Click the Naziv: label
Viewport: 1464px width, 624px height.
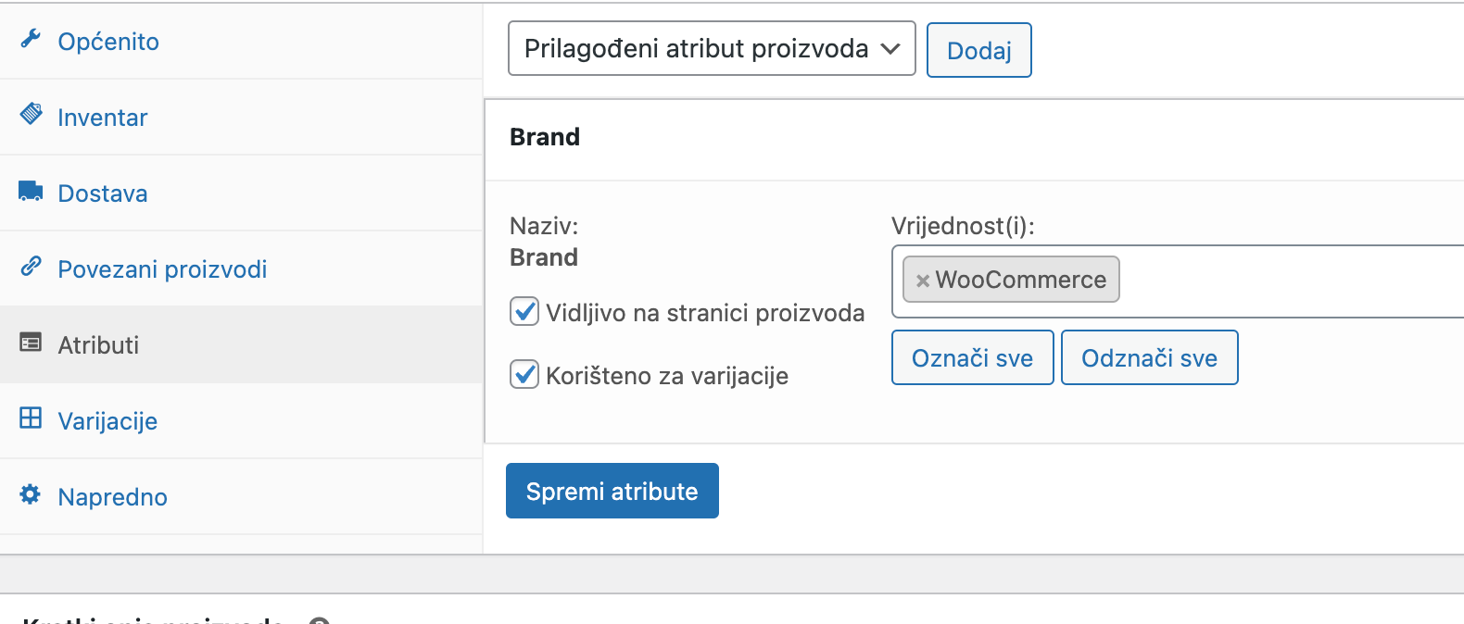pyautogui.click(x=544, y=226)
